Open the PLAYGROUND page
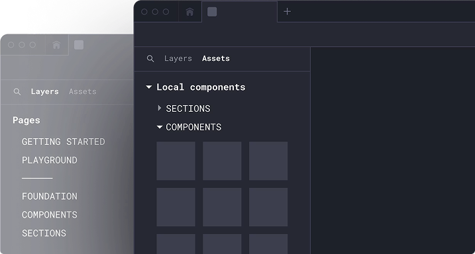 [50, 160]
